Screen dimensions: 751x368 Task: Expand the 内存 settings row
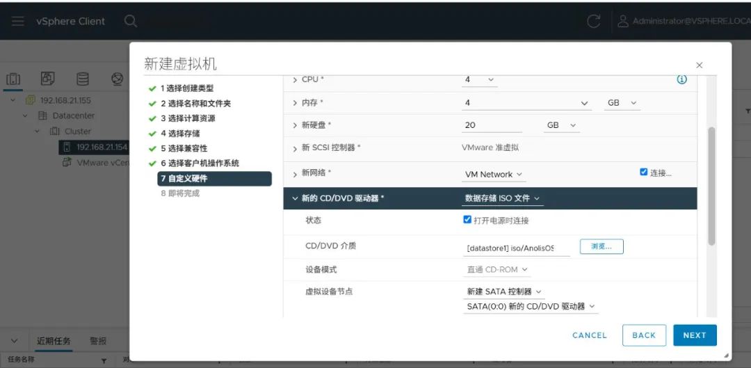(x=295, y=103)
